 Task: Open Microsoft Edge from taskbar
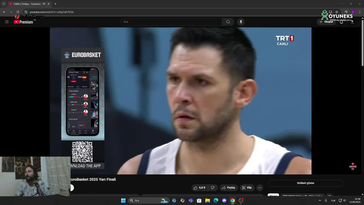click(216, 200)
